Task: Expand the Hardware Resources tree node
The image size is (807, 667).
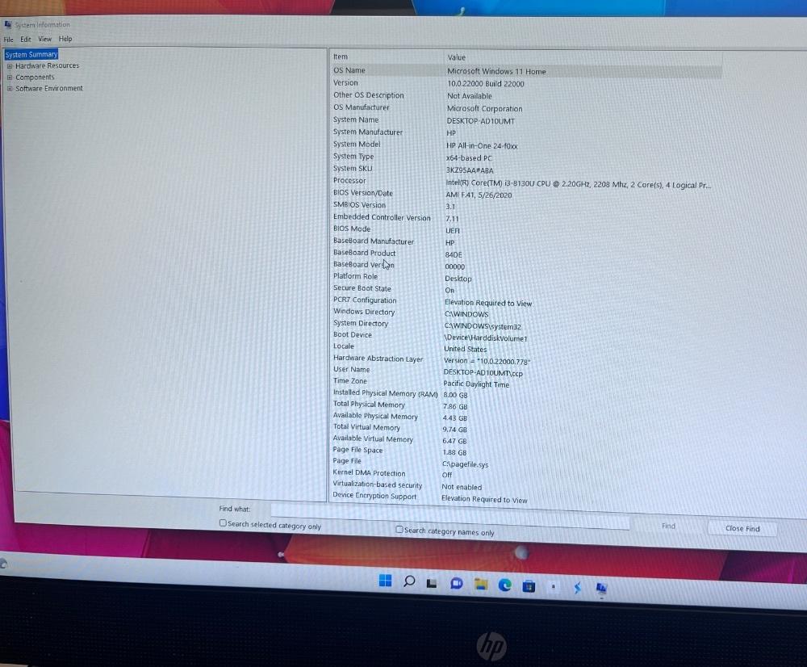Action: 10,66
